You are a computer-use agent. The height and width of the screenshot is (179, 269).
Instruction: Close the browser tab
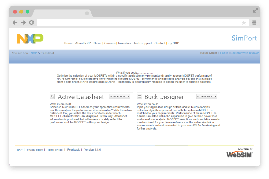point(87,13)
